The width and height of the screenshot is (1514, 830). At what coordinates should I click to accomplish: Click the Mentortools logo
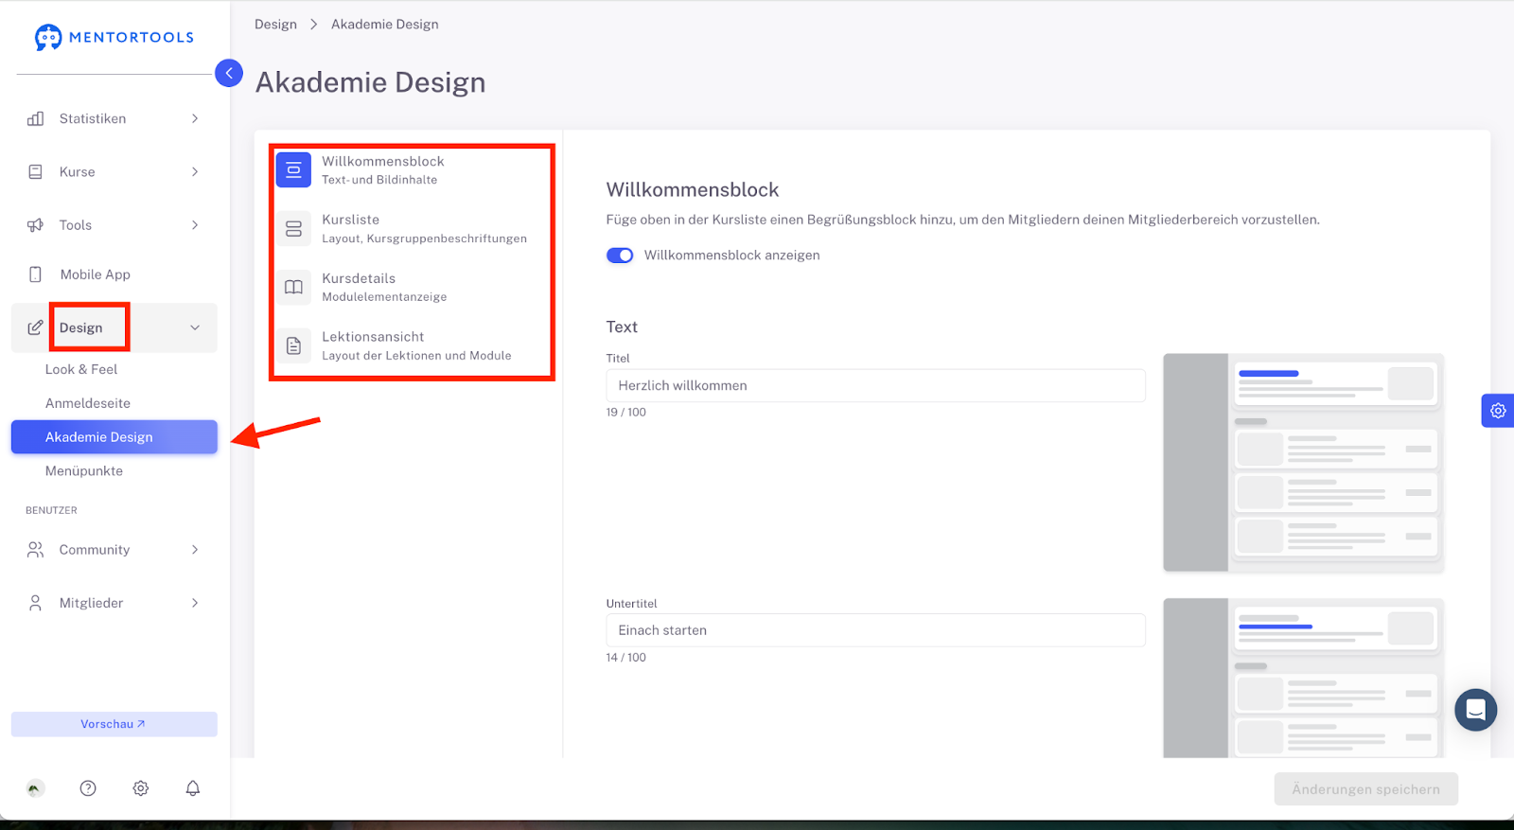tap(114, 37)
